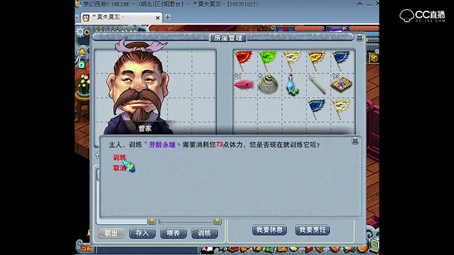
Task: Select the white flag below the boxed item
Action: pos(341,108)
